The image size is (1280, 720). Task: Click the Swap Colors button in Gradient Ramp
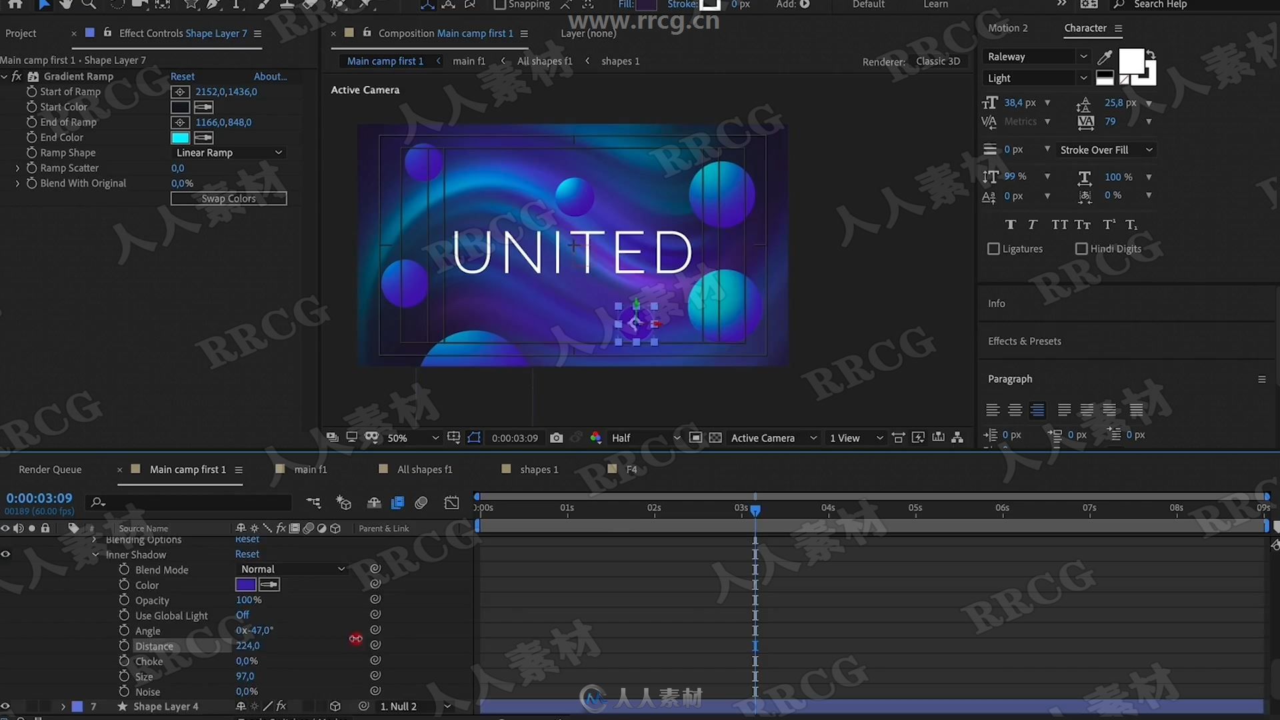(228, 198)
